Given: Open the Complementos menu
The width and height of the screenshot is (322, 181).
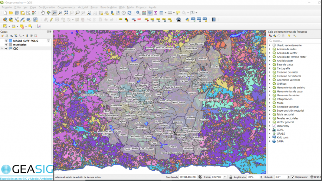Looking at the screenshot, I should (x=66, y=7).
